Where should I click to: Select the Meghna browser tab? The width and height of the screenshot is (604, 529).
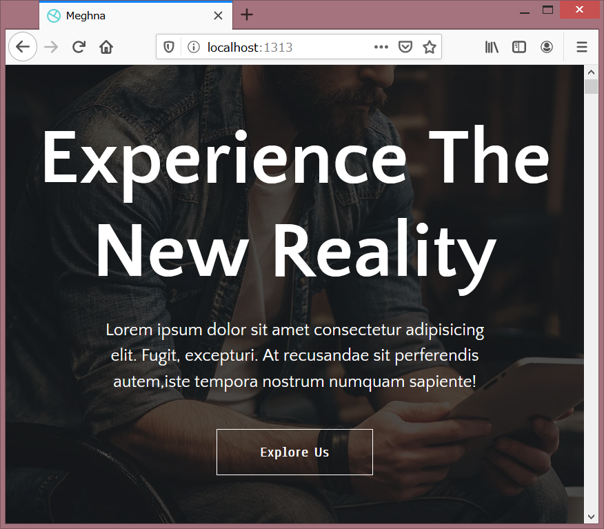[136, 15]
